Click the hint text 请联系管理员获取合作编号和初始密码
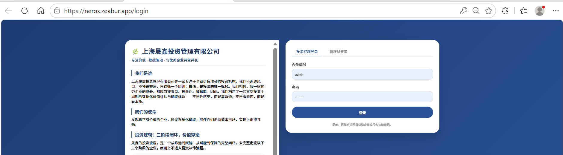Viewport: 563px width, 155px height. (x=366, y=125)
